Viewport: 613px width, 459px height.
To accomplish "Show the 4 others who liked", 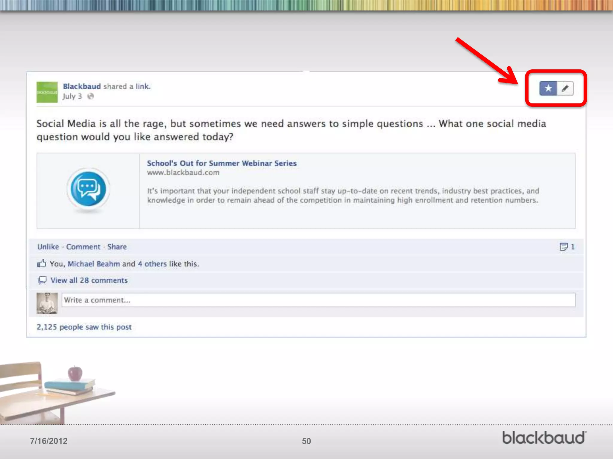I will (152, 264).
